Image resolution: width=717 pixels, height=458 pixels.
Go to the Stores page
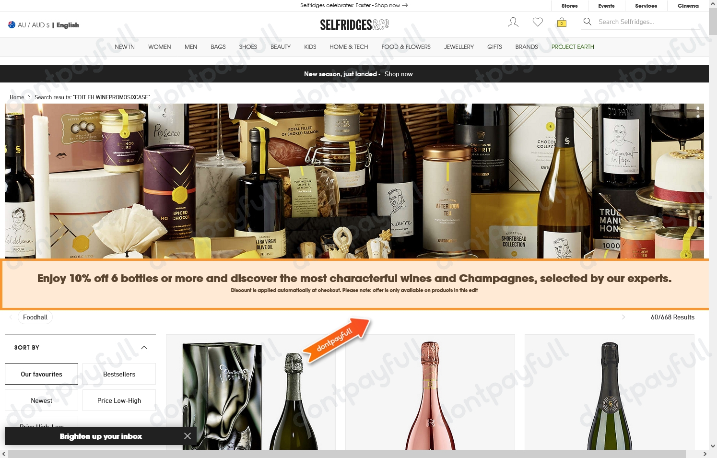[570, 6]
